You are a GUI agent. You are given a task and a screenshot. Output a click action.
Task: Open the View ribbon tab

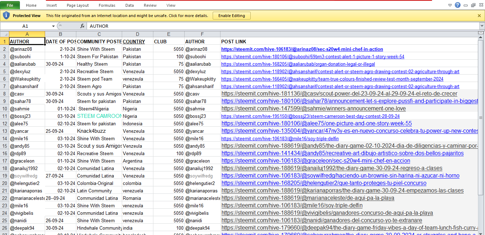pos(171,5)
